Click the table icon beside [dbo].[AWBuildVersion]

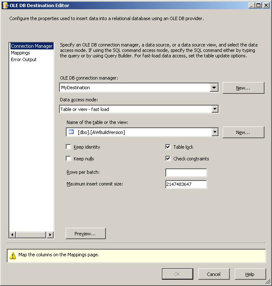point(71,132)
